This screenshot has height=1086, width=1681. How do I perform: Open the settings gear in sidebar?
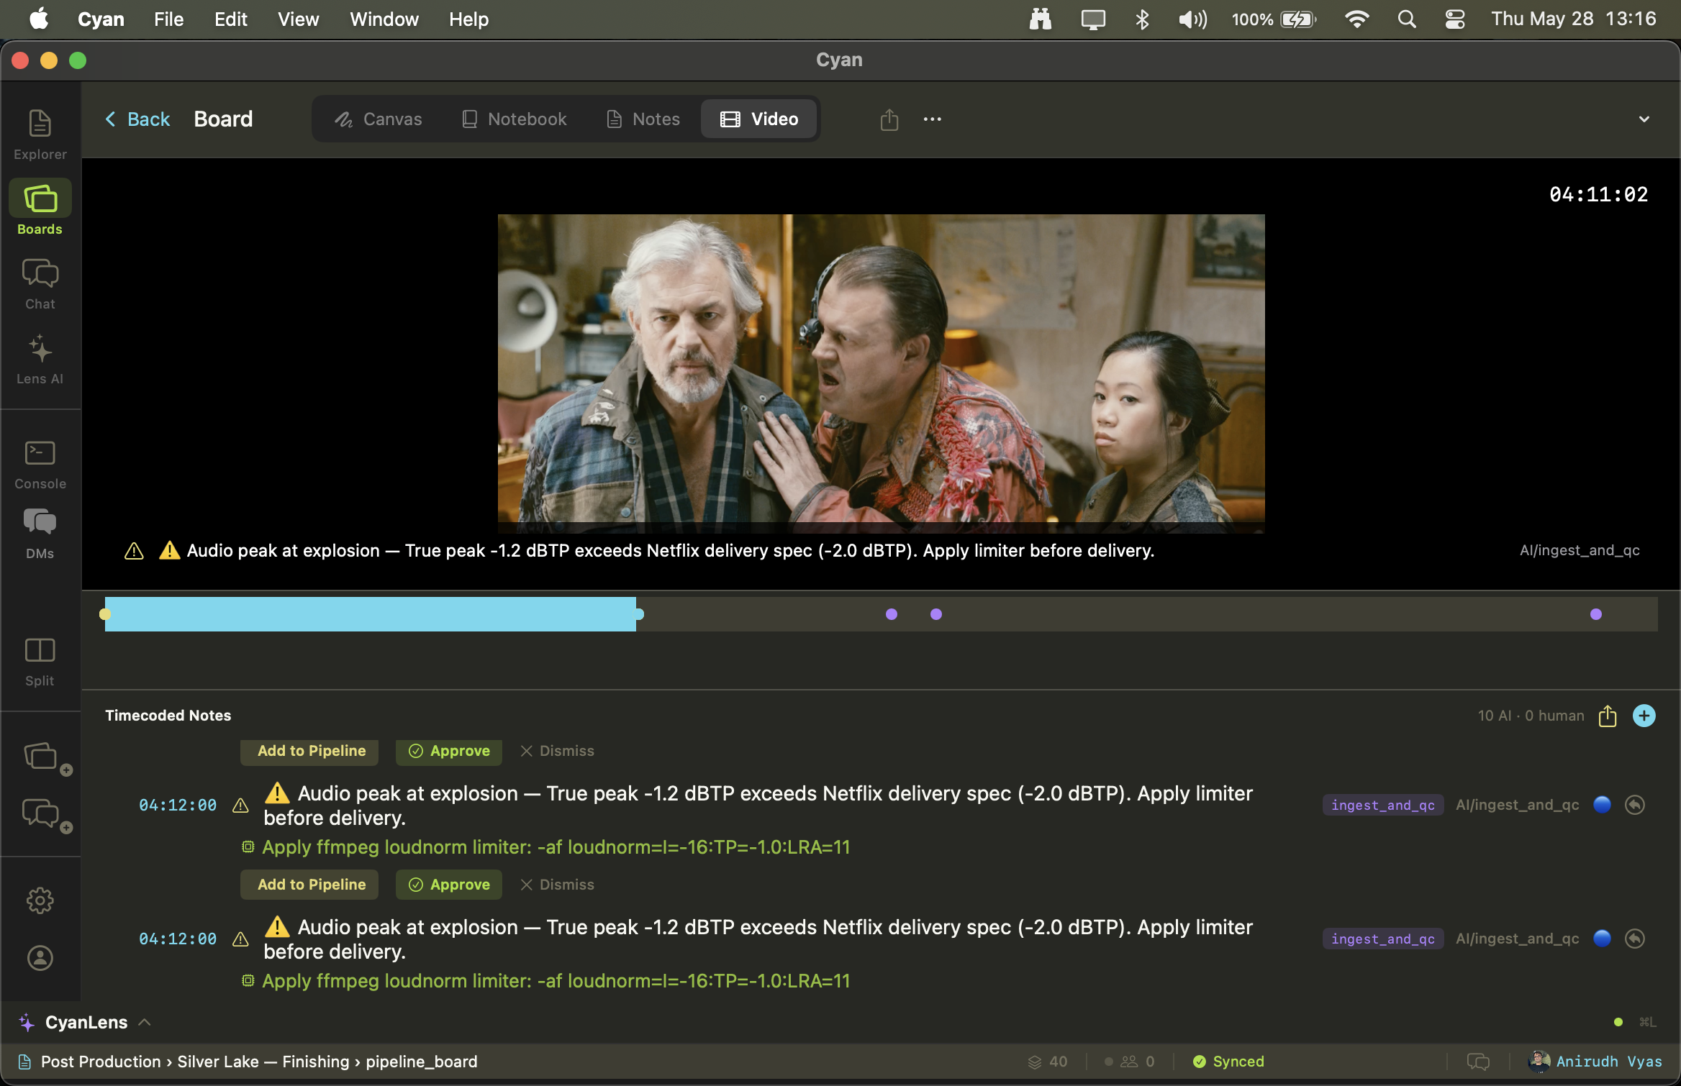(40, 900)
